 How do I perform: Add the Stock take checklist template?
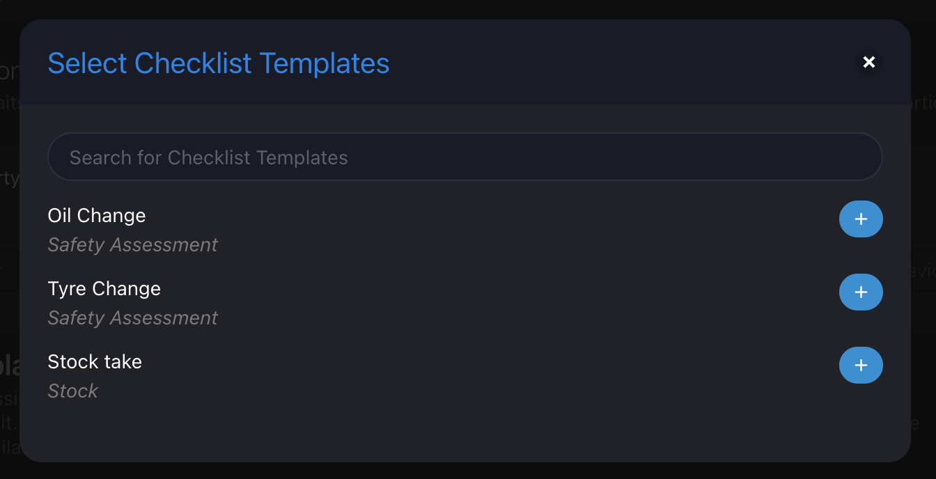861,366
